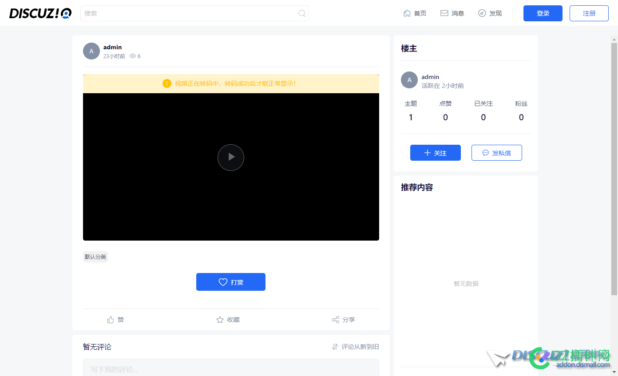Image resolution: width=618 pixels, height=376 pixels.
Task: Click the thumbs-up 赞 icon below the post
Action: 111,319
